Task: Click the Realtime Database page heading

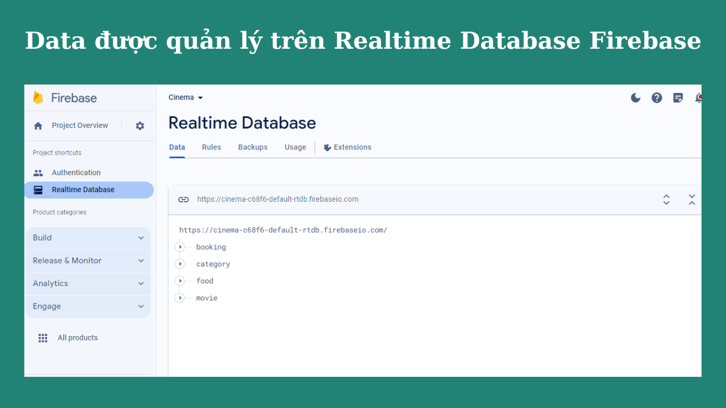Action: point(242,123)
